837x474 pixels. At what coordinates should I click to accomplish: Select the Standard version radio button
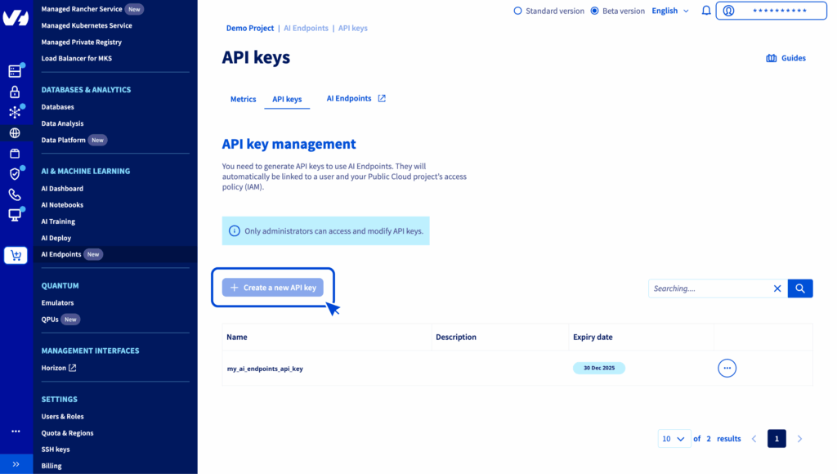coord(517,11)
